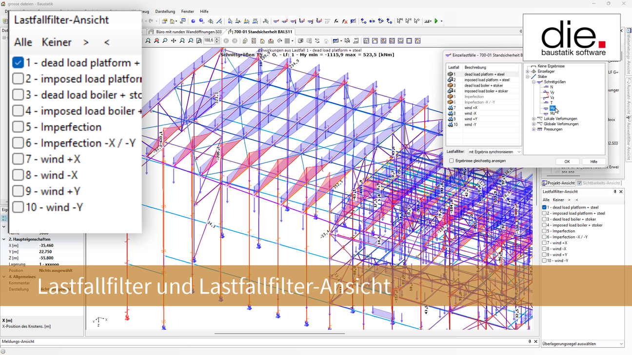Image resolution: width=632 pixels, height=355 pixels.
Task: Open 'Überlagerungsregel auswählen' dropdown
Action: click(583, 344)
